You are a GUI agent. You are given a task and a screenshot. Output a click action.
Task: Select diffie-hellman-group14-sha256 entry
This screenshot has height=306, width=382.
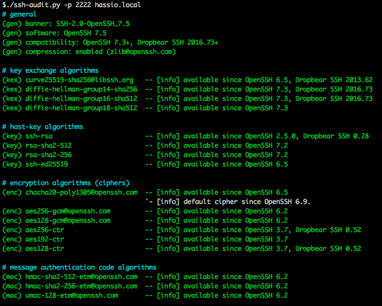pos(187,89)
